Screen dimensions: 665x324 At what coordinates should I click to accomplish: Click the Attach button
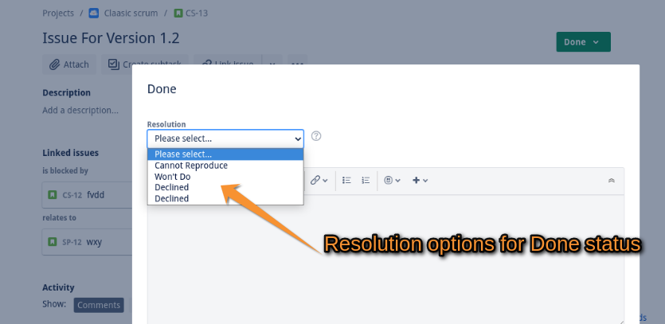tap(69, 64)
